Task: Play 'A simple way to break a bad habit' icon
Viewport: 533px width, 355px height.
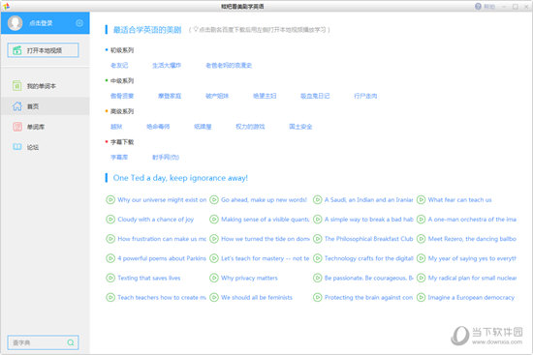Action: [x=318, y=220]
